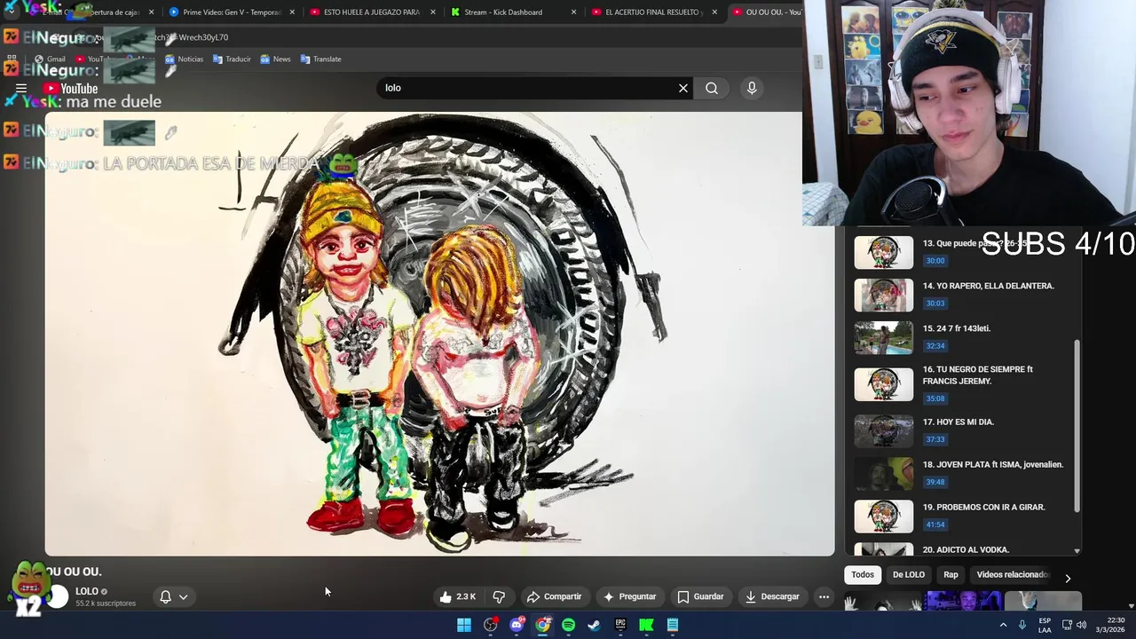This screenshot has width=1136, height=639.
Task: Open the News bookmark
Action: tap(275, 59)
